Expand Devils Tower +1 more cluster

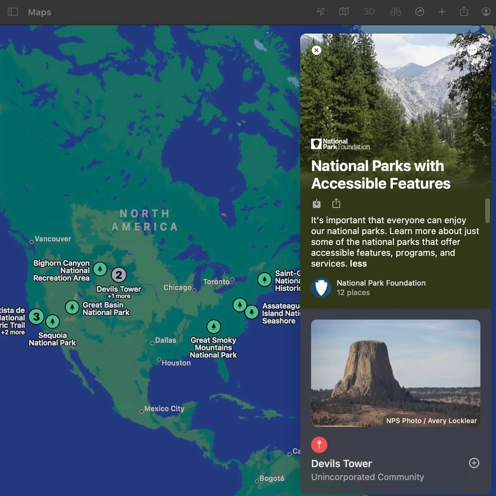click(x=119, y=275)
